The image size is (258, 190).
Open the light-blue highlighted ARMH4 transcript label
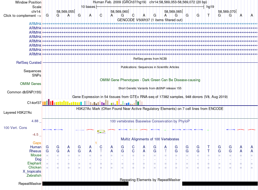pyautogui.click(x=35, y=24)
